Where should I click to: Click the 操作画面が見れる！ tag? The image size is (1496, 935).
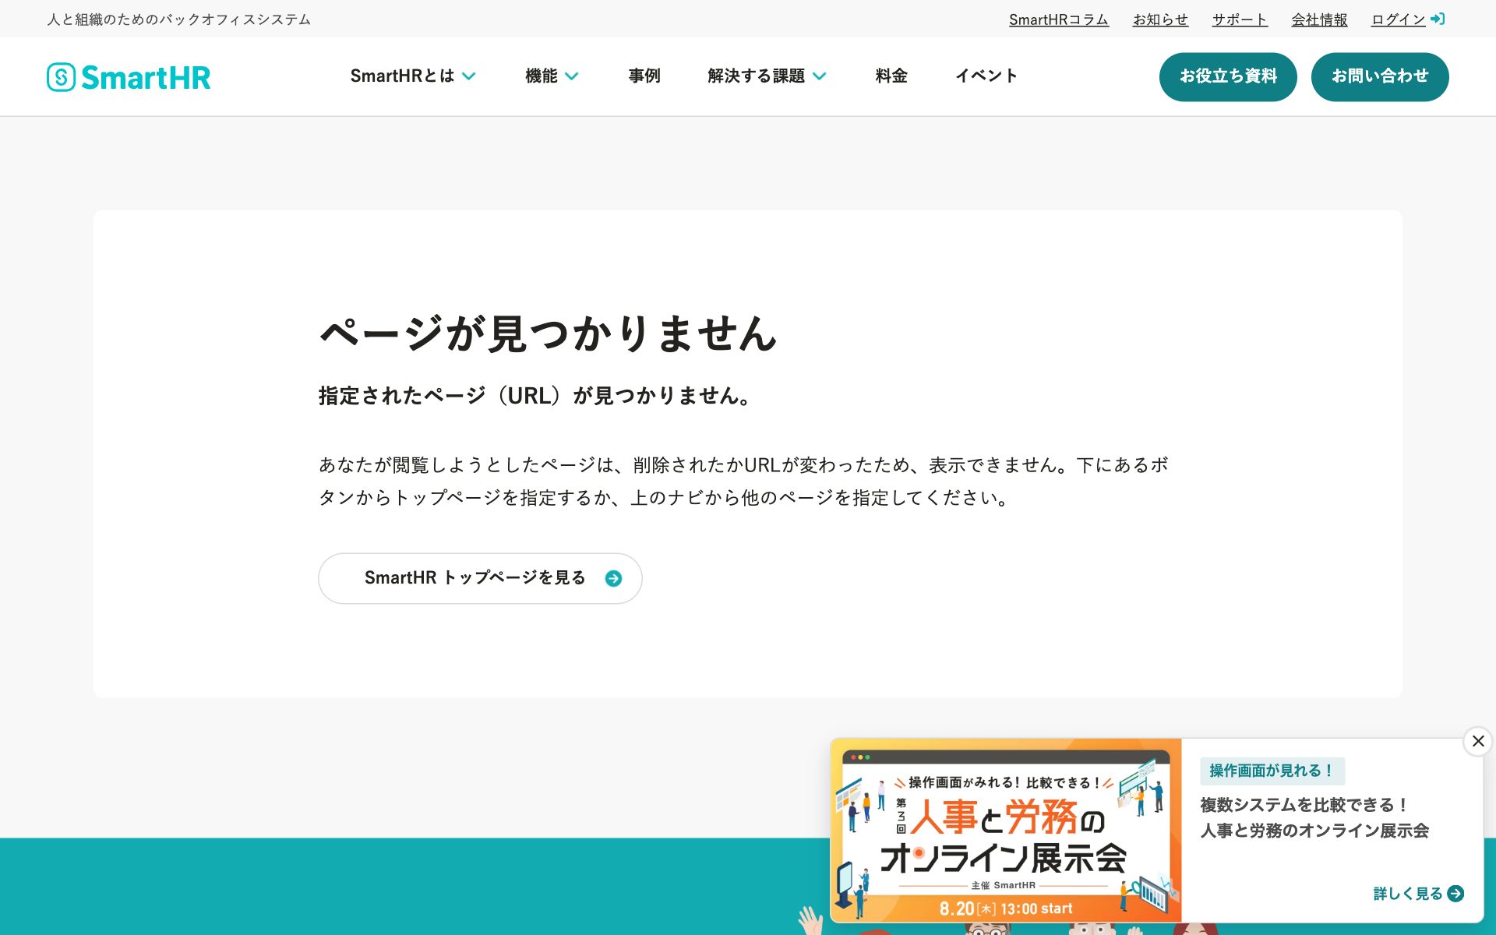[x=1272, y=771]
